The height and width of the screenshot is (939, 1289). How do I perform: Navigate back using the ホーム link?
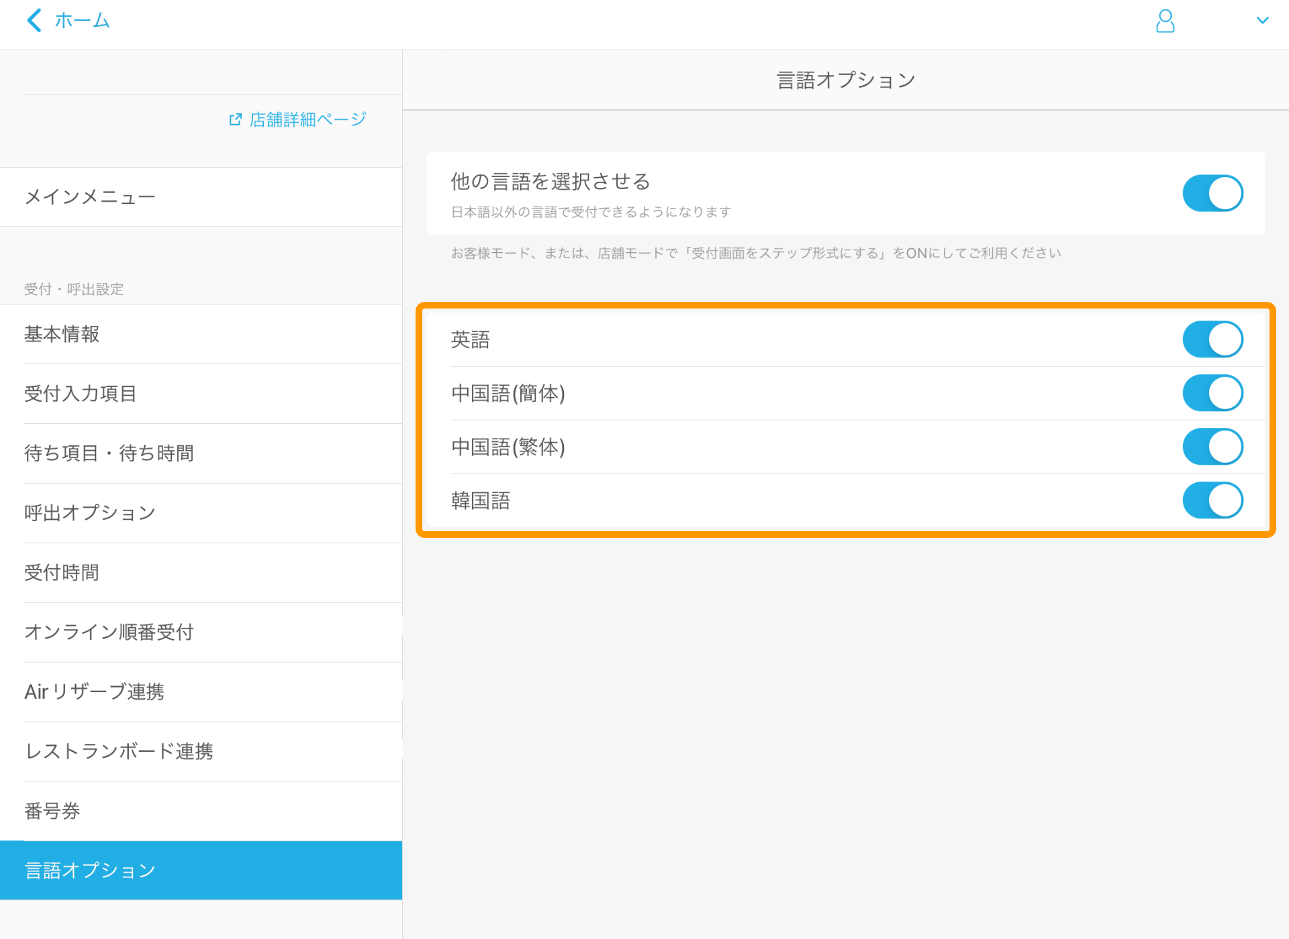click(x=81, y=20)
